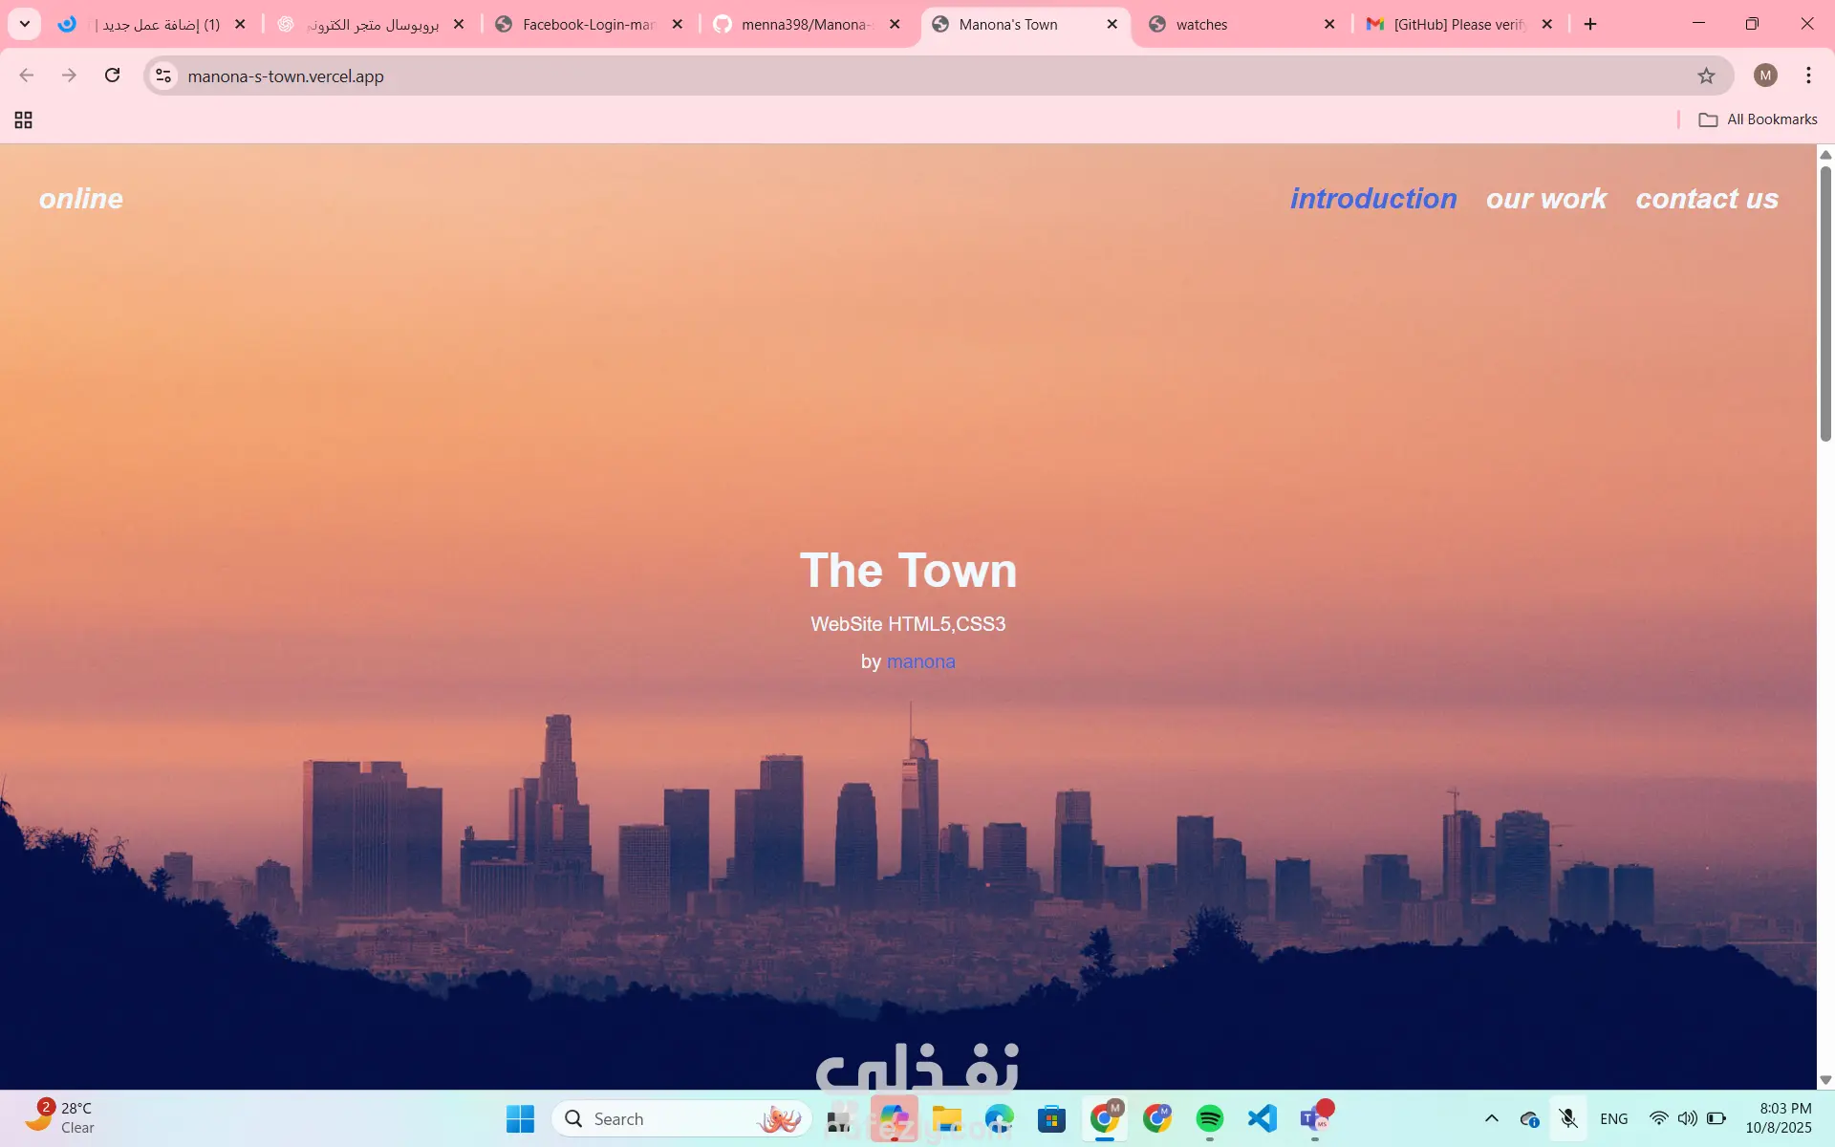Reload the page with the refresh icon
The height and width of the screenshot is (1147, 1835).
pos(112,76)
